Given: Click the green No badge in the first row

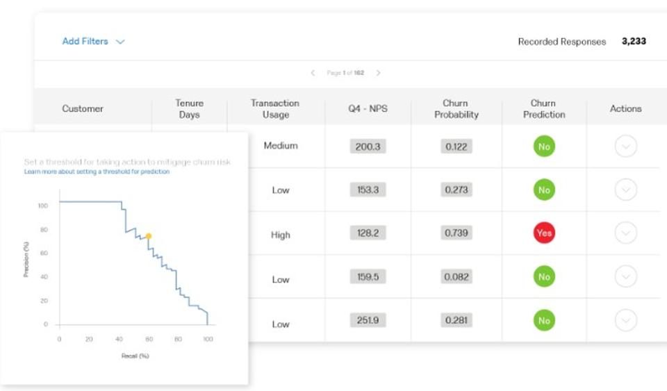Looking at the screenshot, I should [x=544, y=147].
